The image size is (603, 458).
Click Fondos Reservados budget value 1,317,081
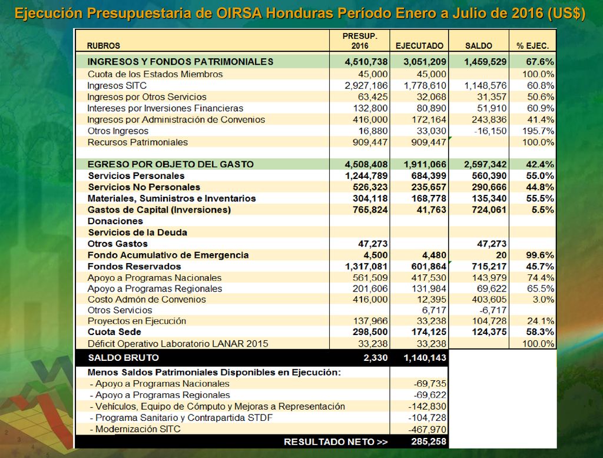366,267
